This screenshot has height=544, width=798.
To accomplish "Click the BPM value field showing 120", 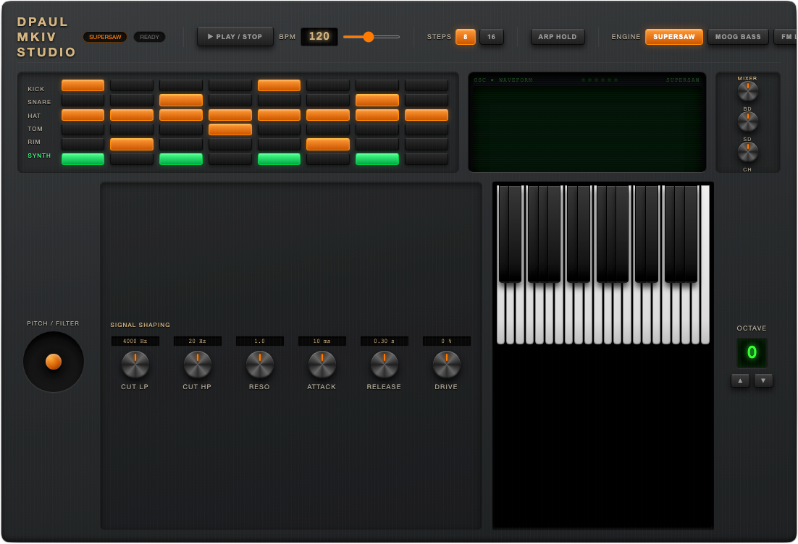I will click(319, 37).
